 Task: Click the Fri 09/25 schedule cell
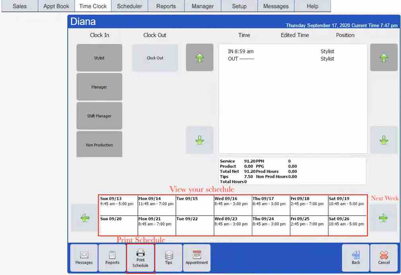[x=309, y=226]
